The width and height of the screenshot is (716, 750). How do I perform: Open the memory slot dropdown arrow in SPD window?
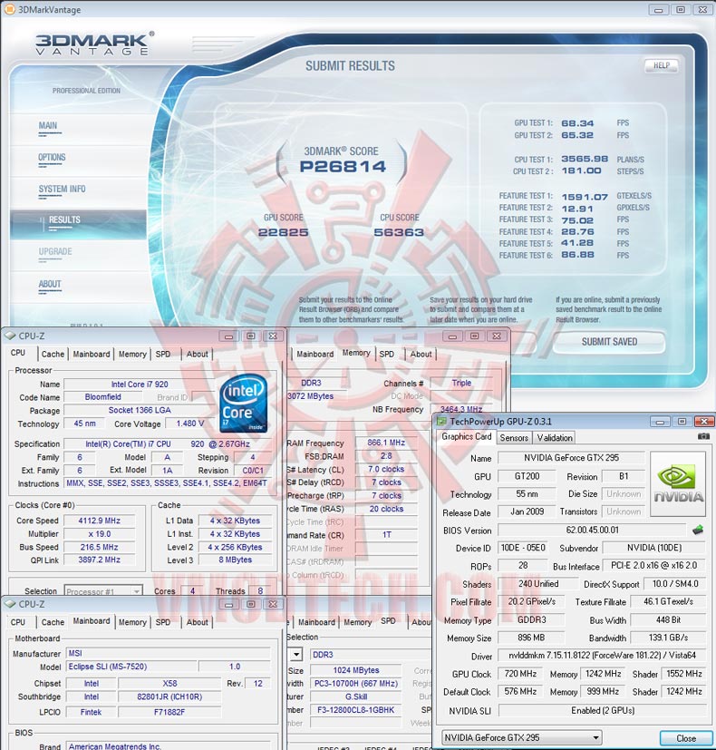(296, 655)
